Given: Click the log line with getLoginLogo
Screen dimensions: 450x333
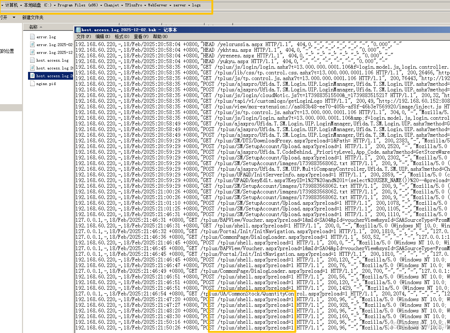Looking at the screenshot, I should 263,101.
